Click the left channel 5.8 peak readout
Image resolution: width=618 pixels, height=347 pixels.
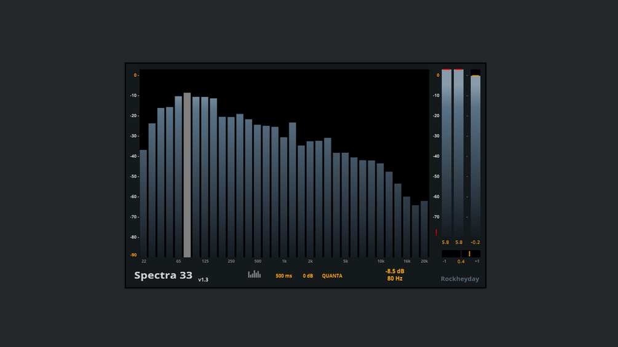pyautogui.click(x=445, y=243)
